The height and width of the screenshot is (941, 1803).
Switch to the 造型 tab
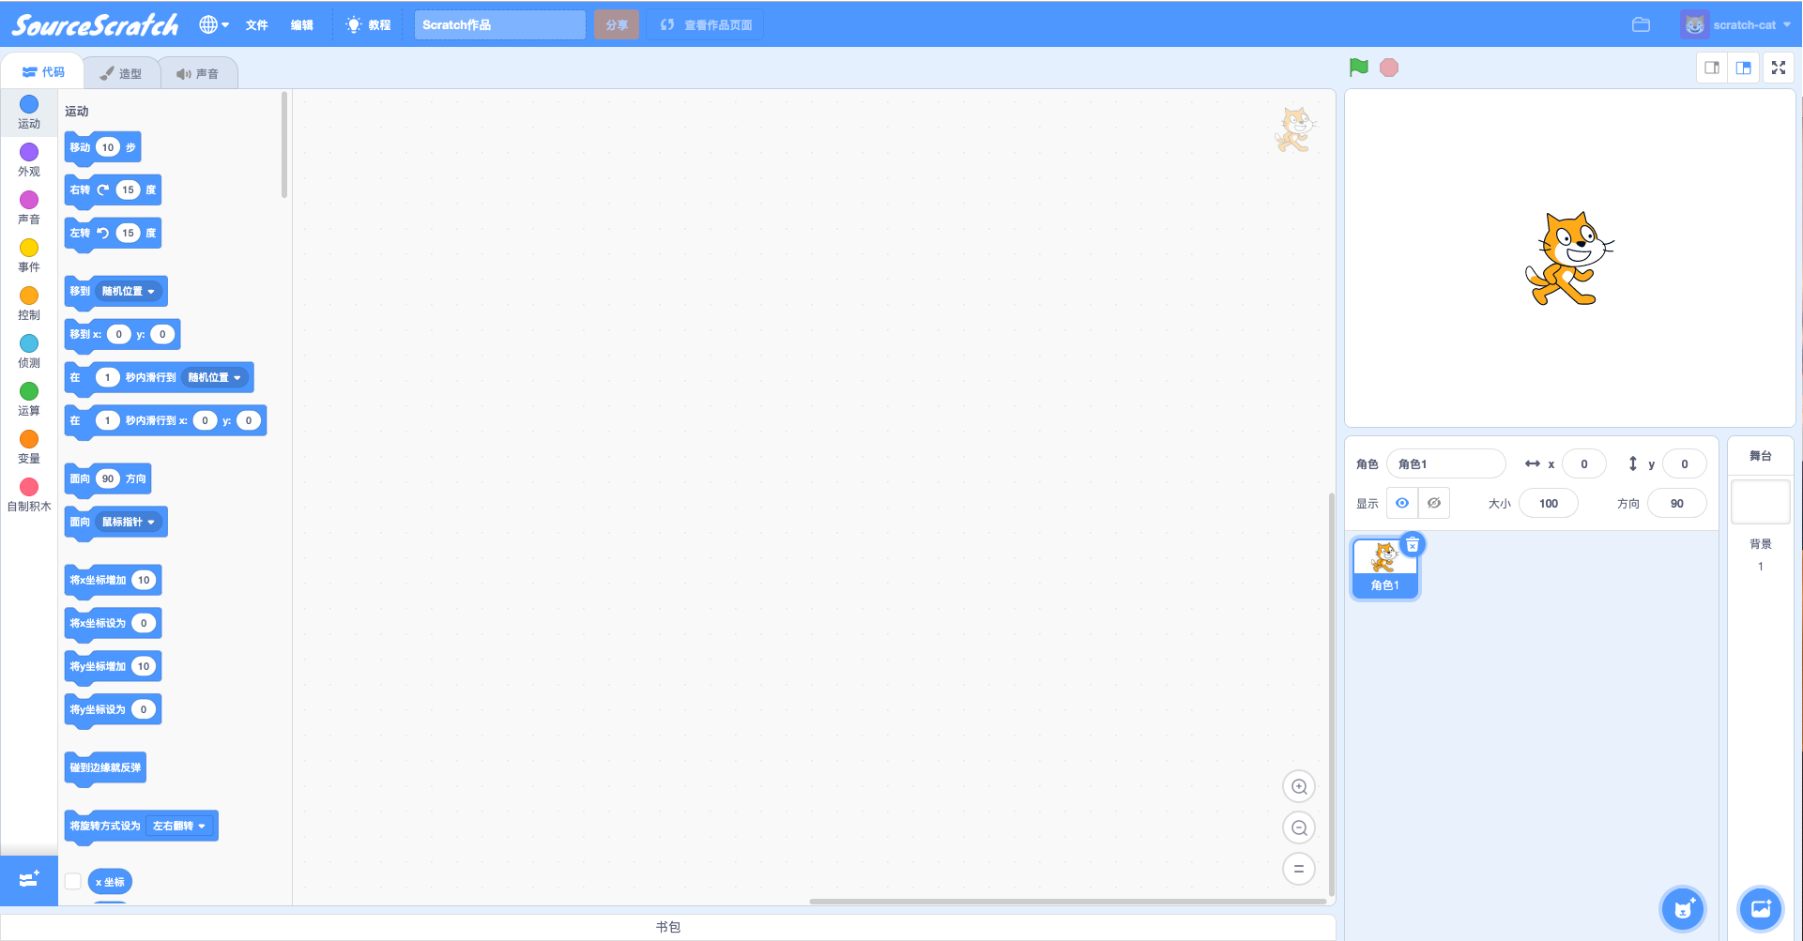click(122, 71)
